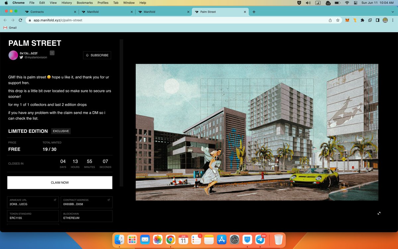Open the Bookmarks menu
The height and width of the screenshot is (249, 398).
pos(85,3)
